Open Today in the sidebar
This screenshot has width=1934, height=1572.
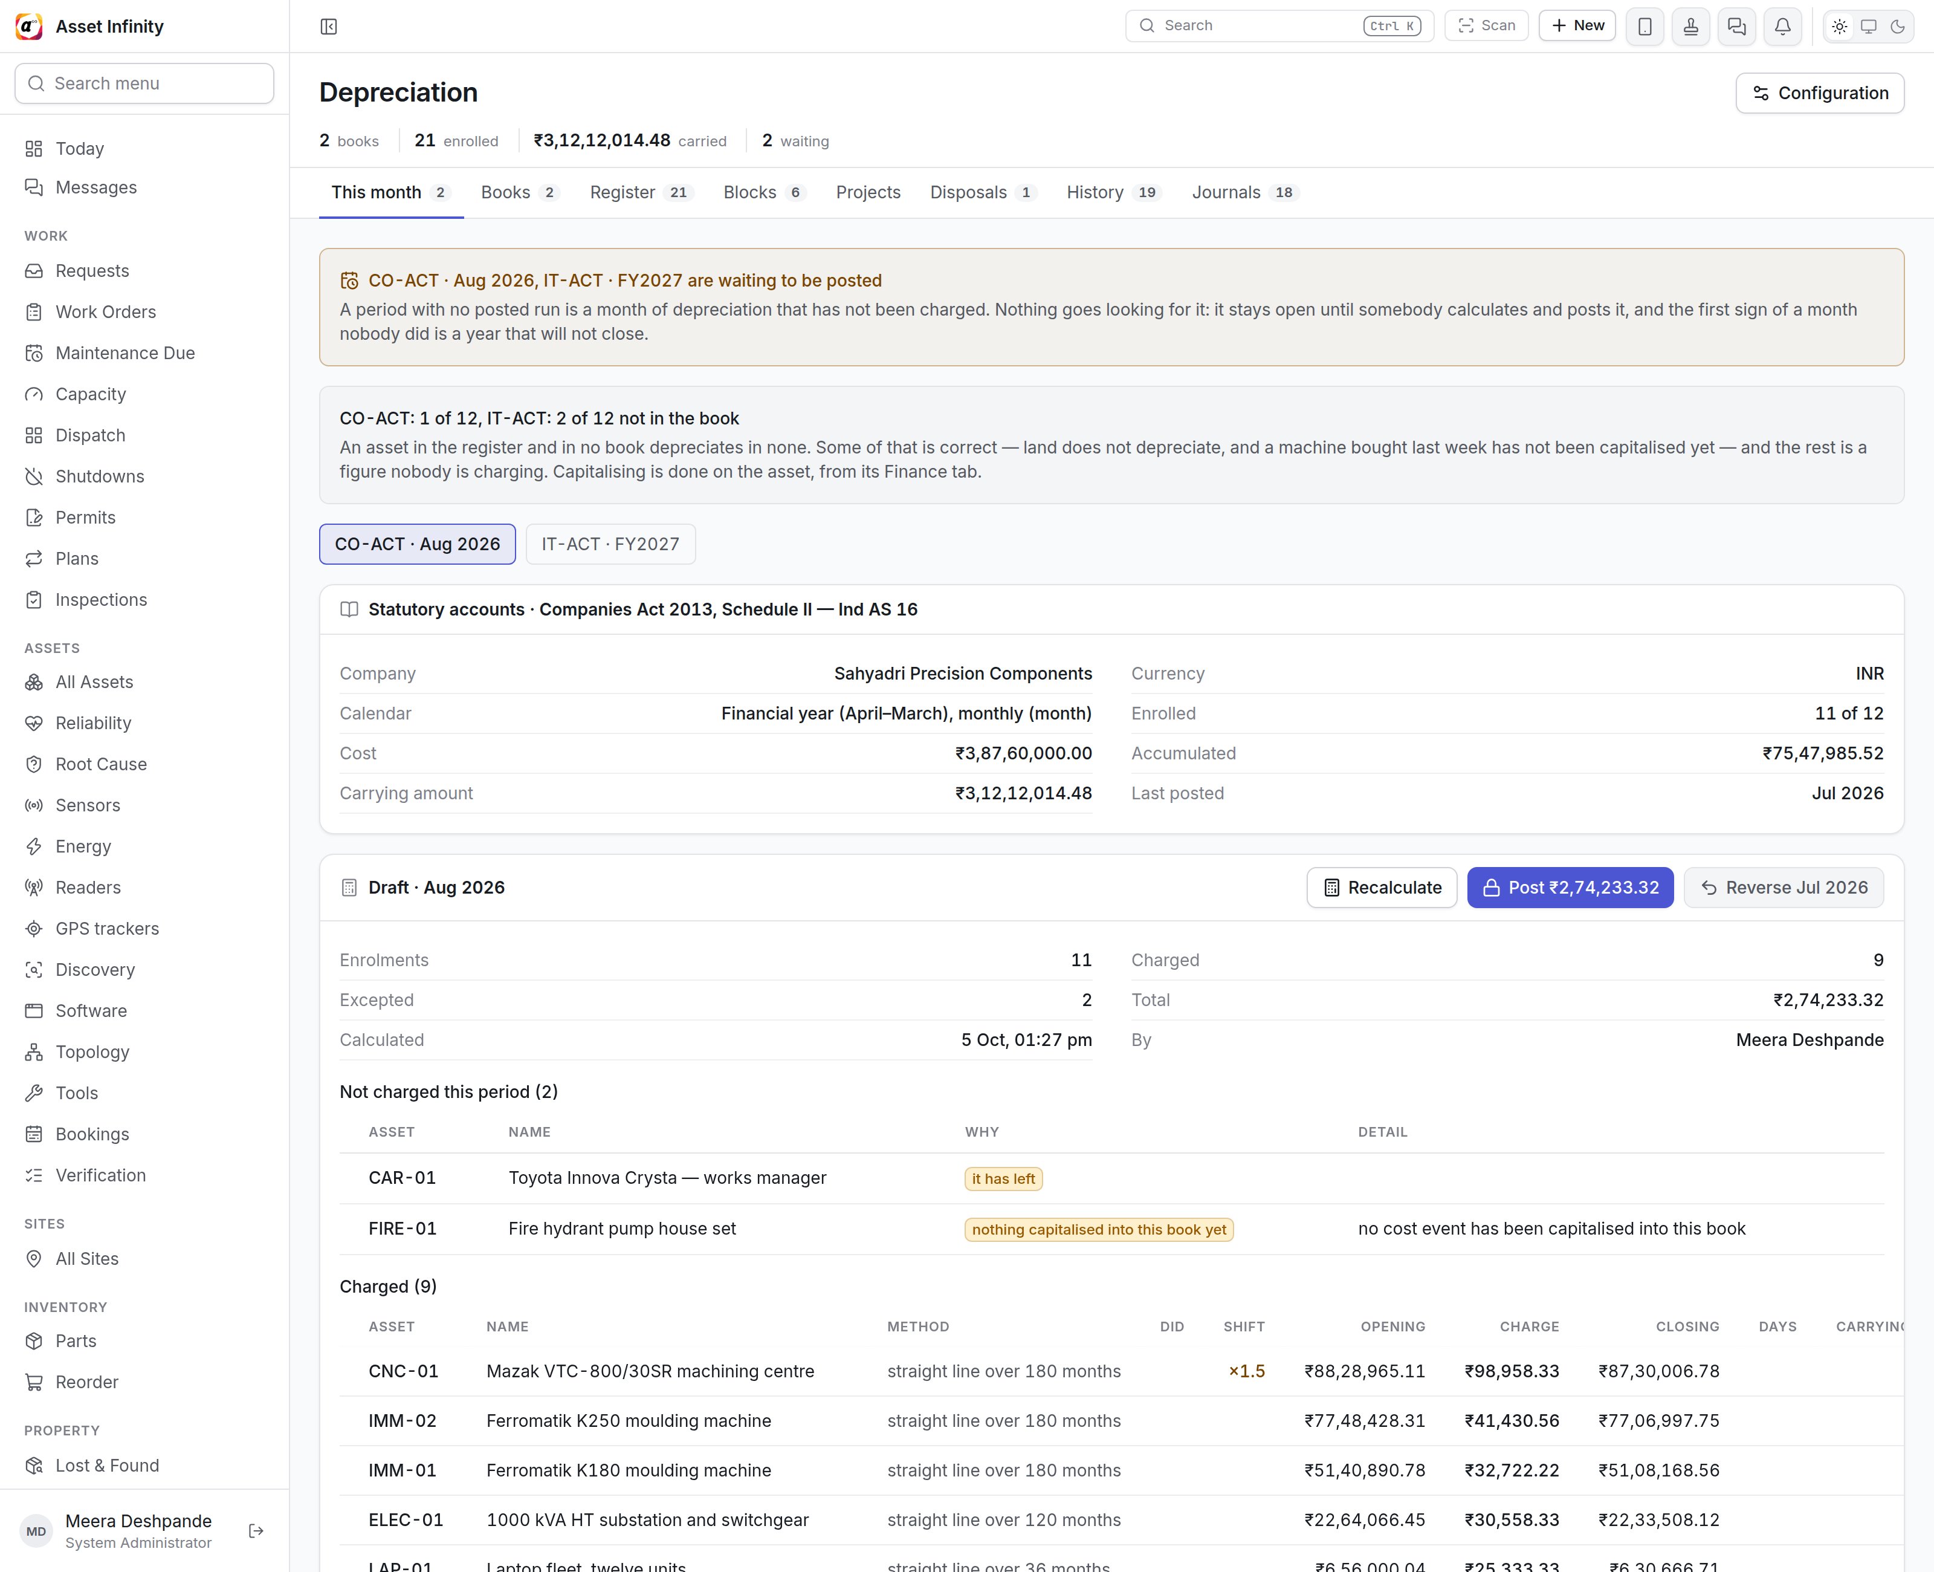pyautogui.click(x=145, y=149)
